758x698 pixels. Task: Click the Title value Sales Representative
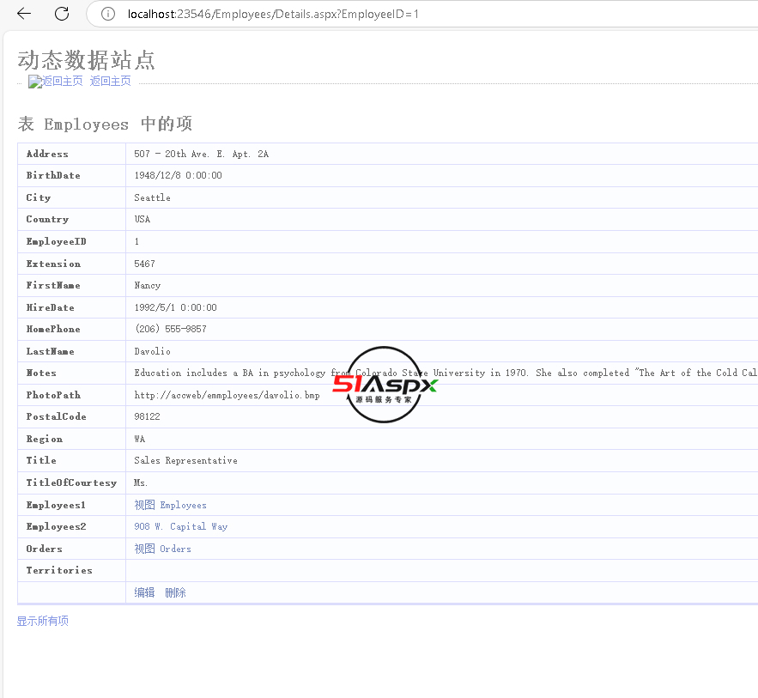coord(185,461)
